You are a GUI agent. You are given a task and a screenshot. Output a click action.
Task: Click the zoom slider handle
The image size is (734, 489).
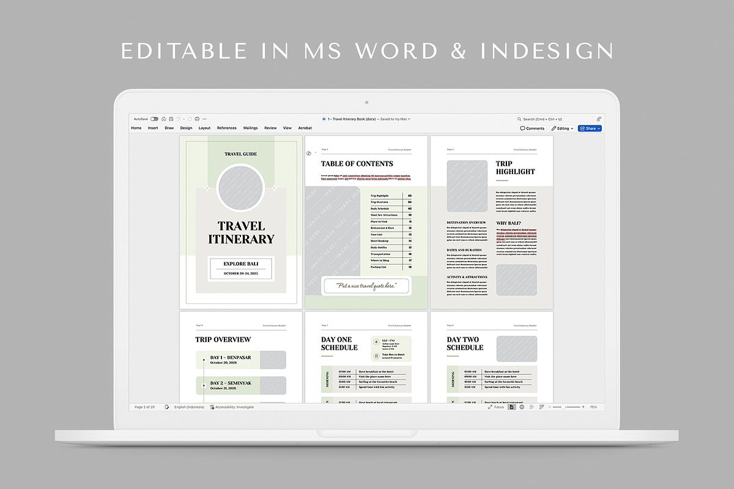[x=564, y=407]
